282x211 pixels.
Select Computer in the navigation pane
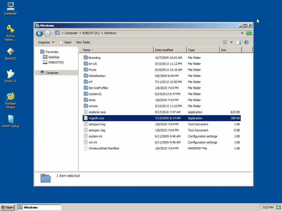click(x=52, y=73)
